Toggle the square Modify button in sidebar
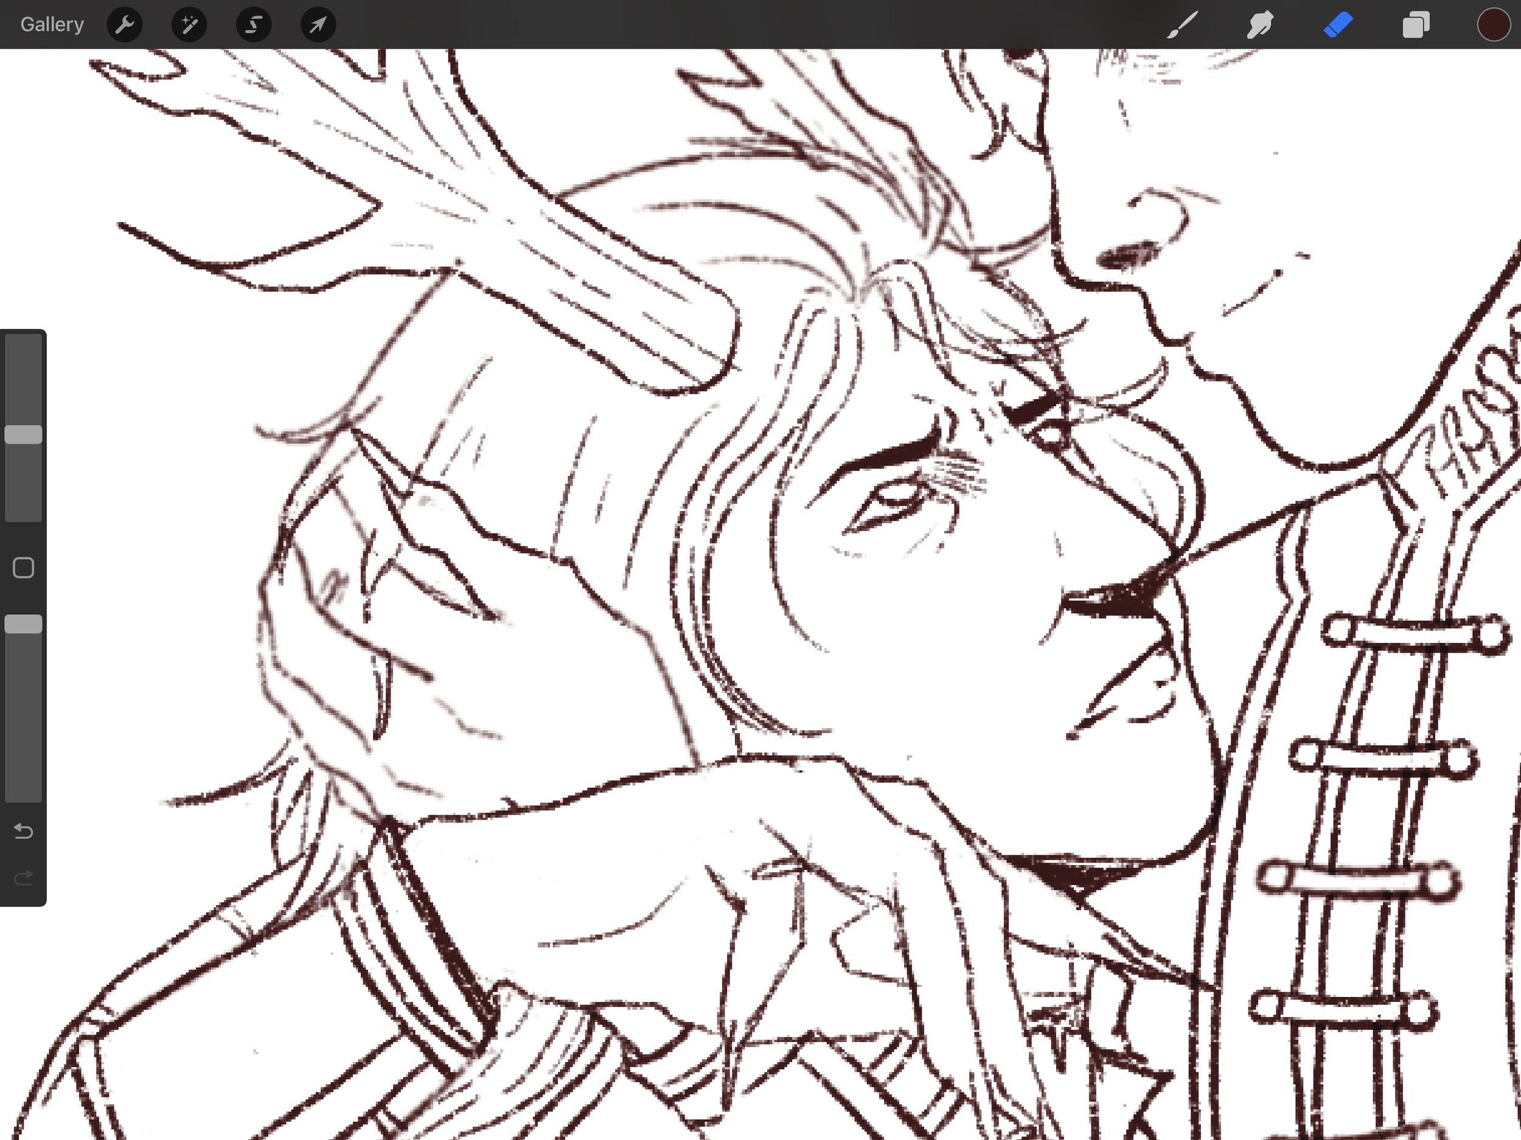 (x=23, y=567)
